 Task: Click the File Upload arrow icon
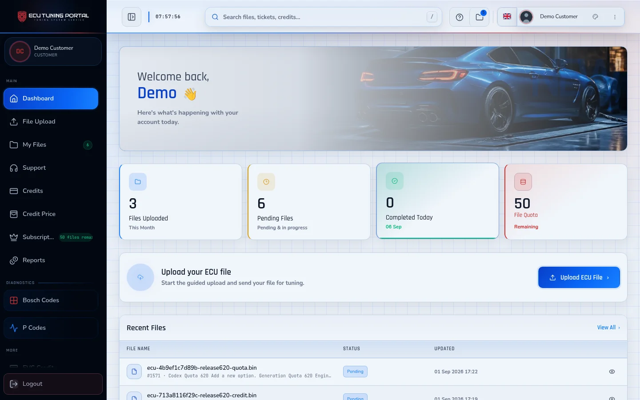click(14, 122)
